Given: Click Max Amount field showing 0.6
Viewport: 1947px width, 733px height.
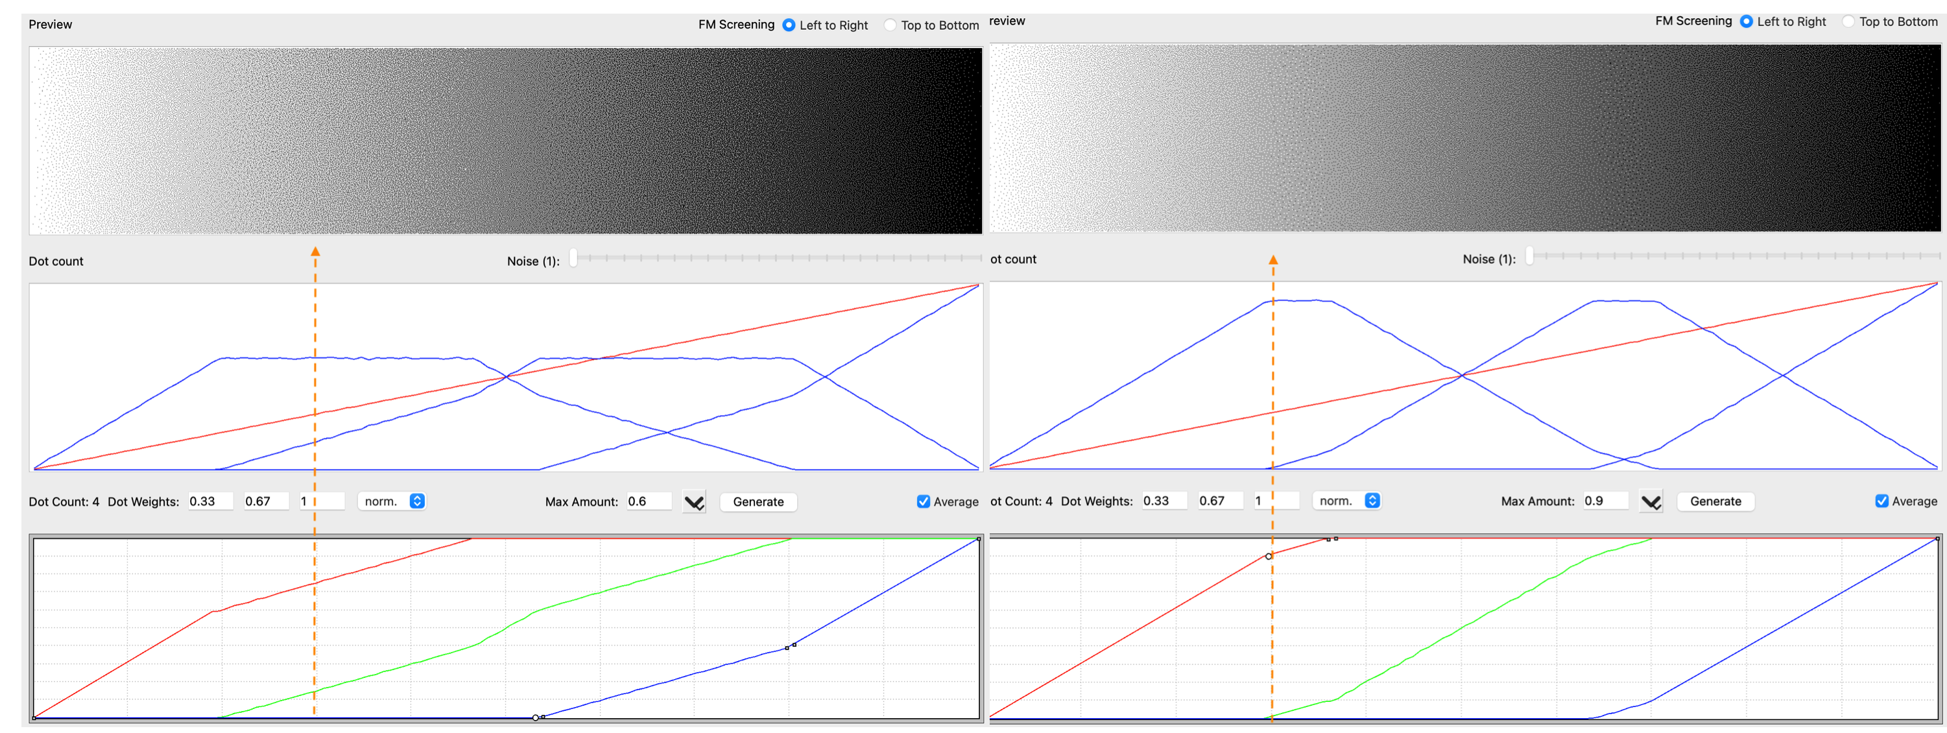Looking at the screenshot, I should coord(649,501).
